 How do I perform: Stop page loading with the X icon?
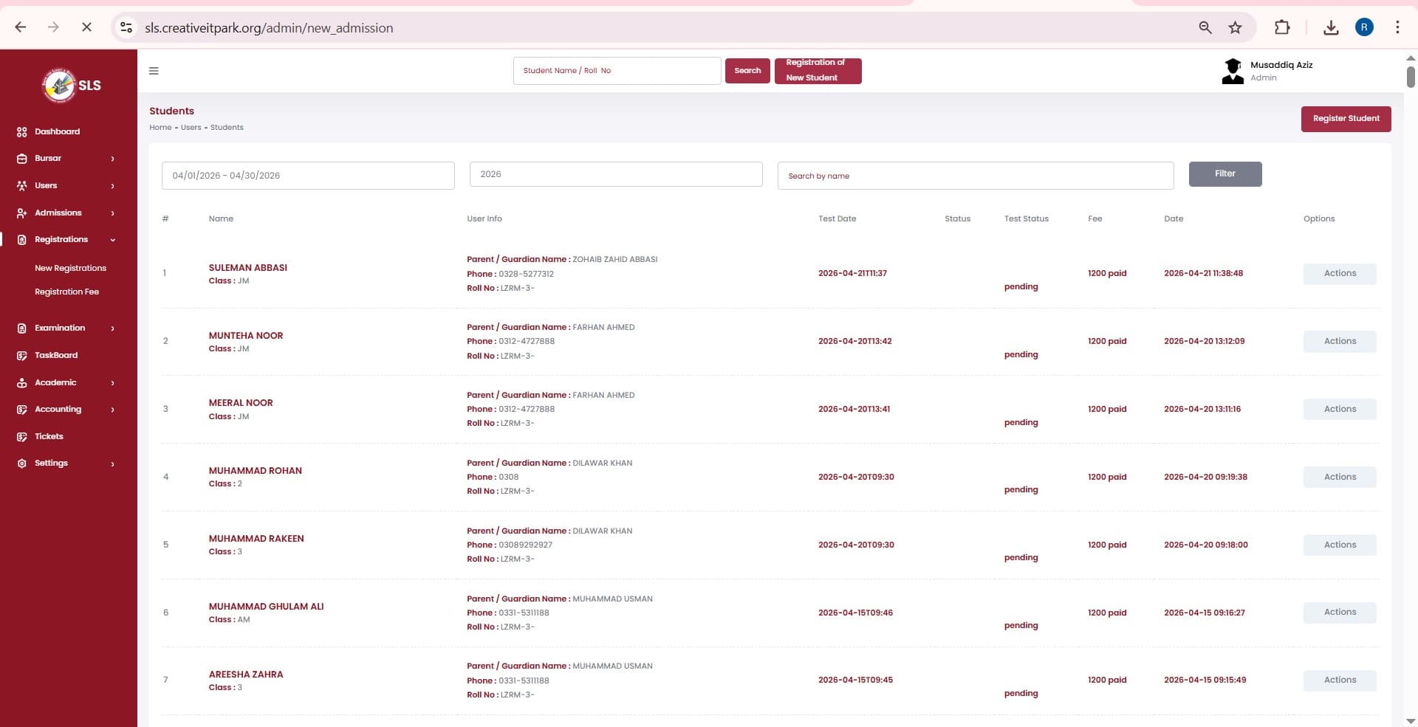tap(86, 28)
